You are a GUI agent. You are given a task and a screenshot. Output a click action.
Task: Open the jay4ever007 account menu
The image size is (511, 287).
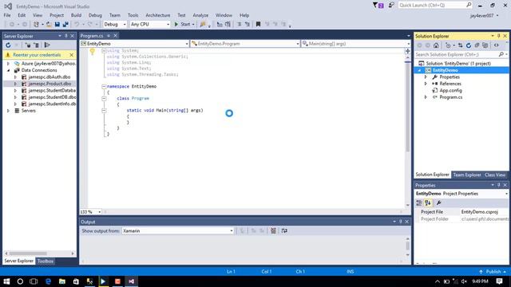coord(484,16)
